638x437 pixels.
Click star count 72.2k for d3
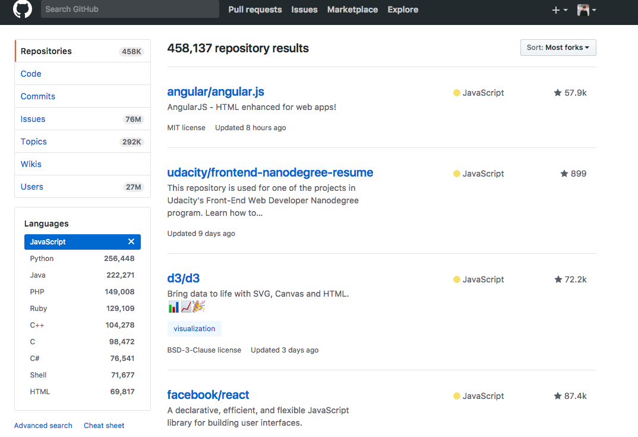[x=570, y=279]
